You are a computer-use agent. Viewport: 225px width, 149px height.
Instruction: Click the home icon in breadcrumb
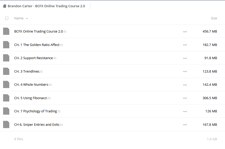[x=5, y=6]
